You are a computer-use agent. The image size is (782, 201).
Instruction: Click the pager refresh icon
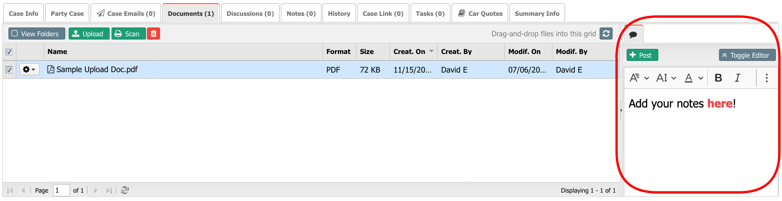tap(125, 190)
